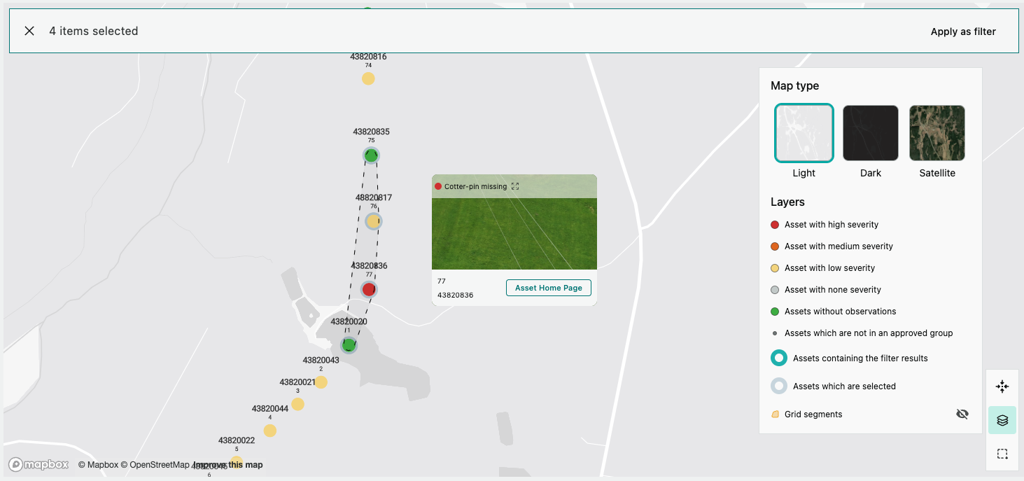Click the OpenStreetMap attribution link
This screenshot has height=481, width=1024.
click(155, 465)
